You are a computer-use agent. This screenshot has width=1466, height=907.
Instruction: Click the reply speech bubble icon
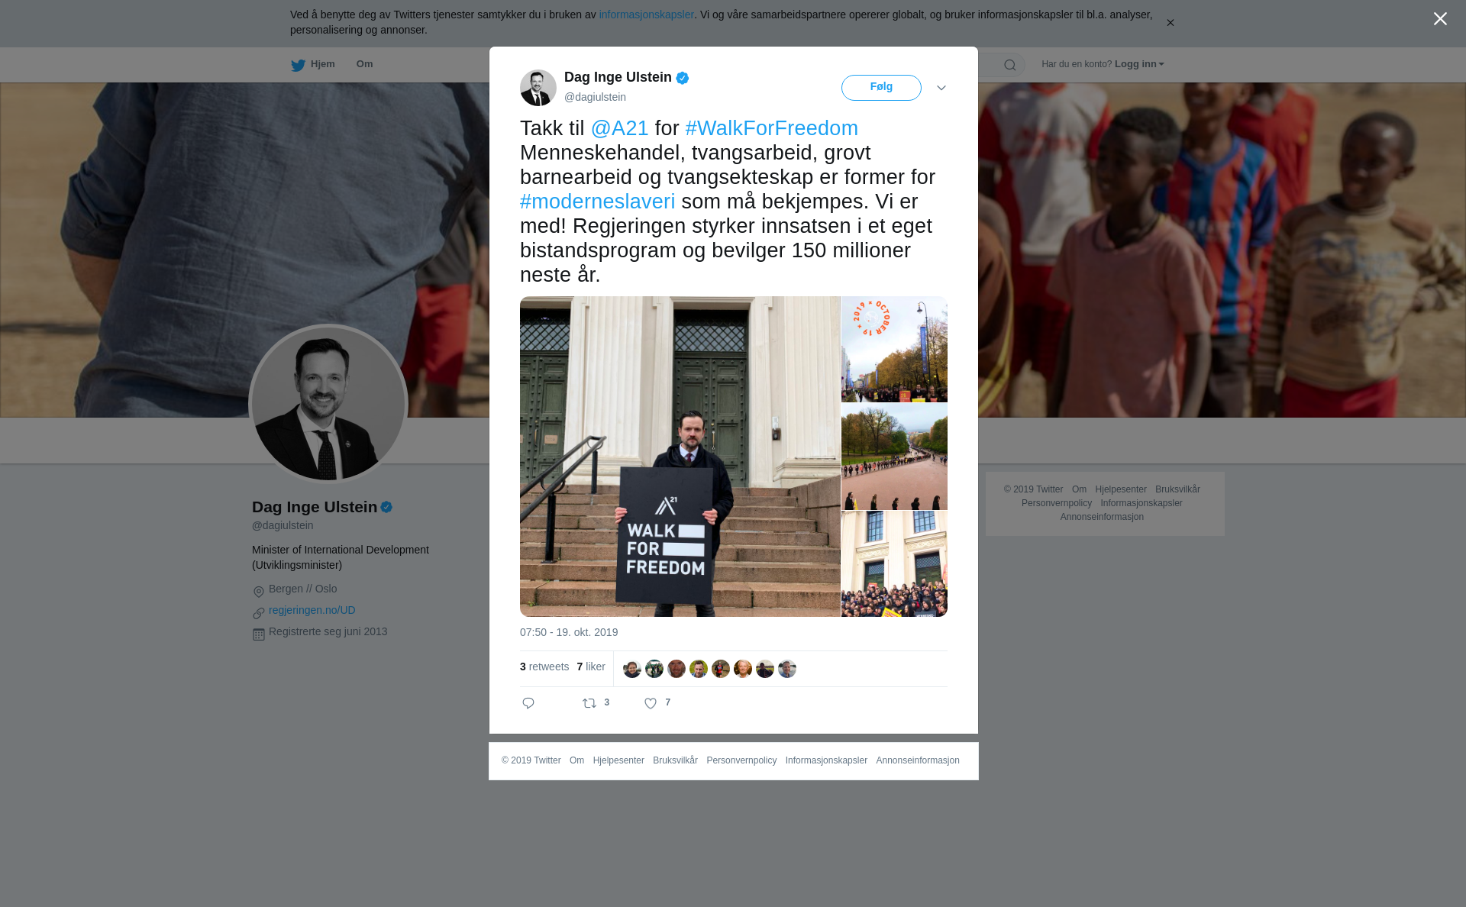(x=528, y=703)
